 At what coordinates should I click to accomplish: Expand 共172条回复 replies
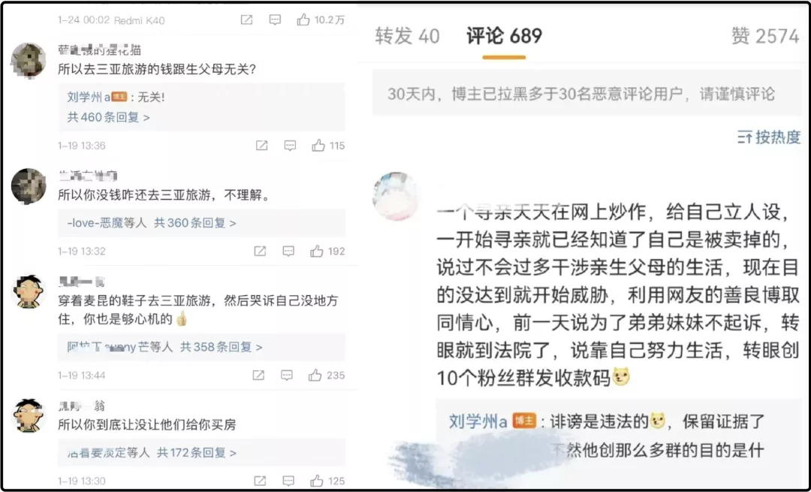tap(197, 453)
